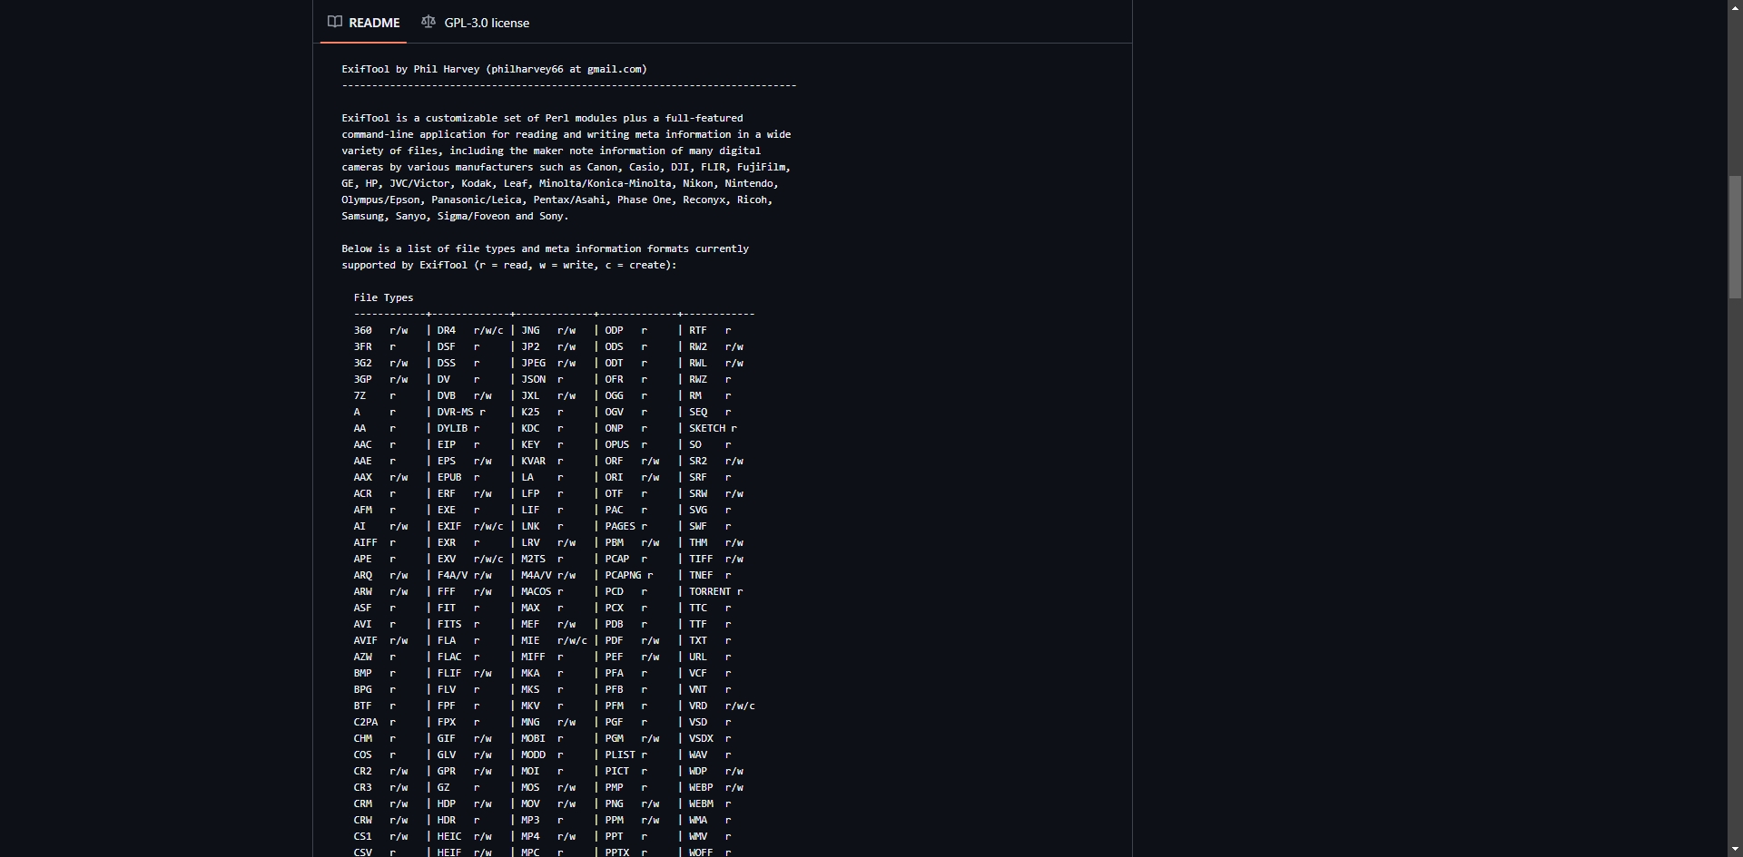The height and width of the screenshot is (857, 1743).
Task: Click the scrollbar up arrow
Action: point(1735,7)
